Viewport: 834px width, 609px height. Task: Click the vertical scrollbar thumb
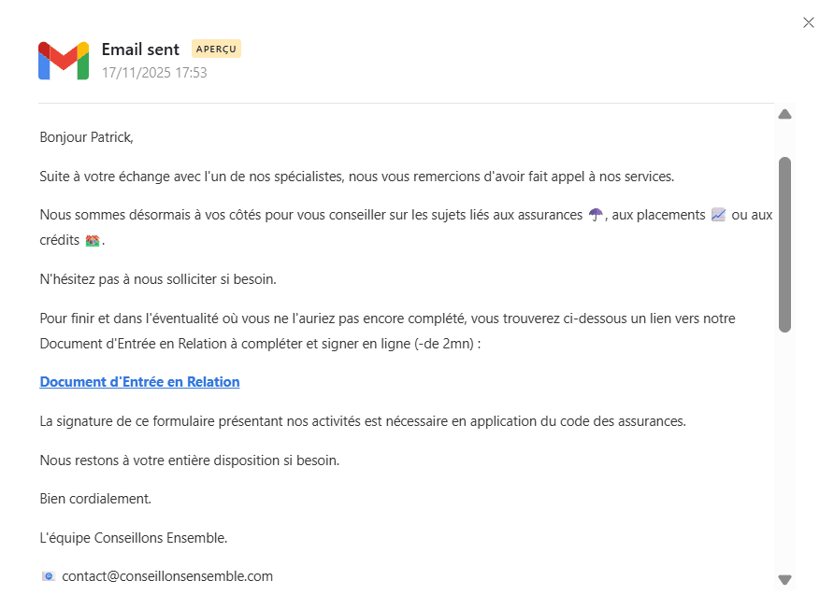(785, 243)
